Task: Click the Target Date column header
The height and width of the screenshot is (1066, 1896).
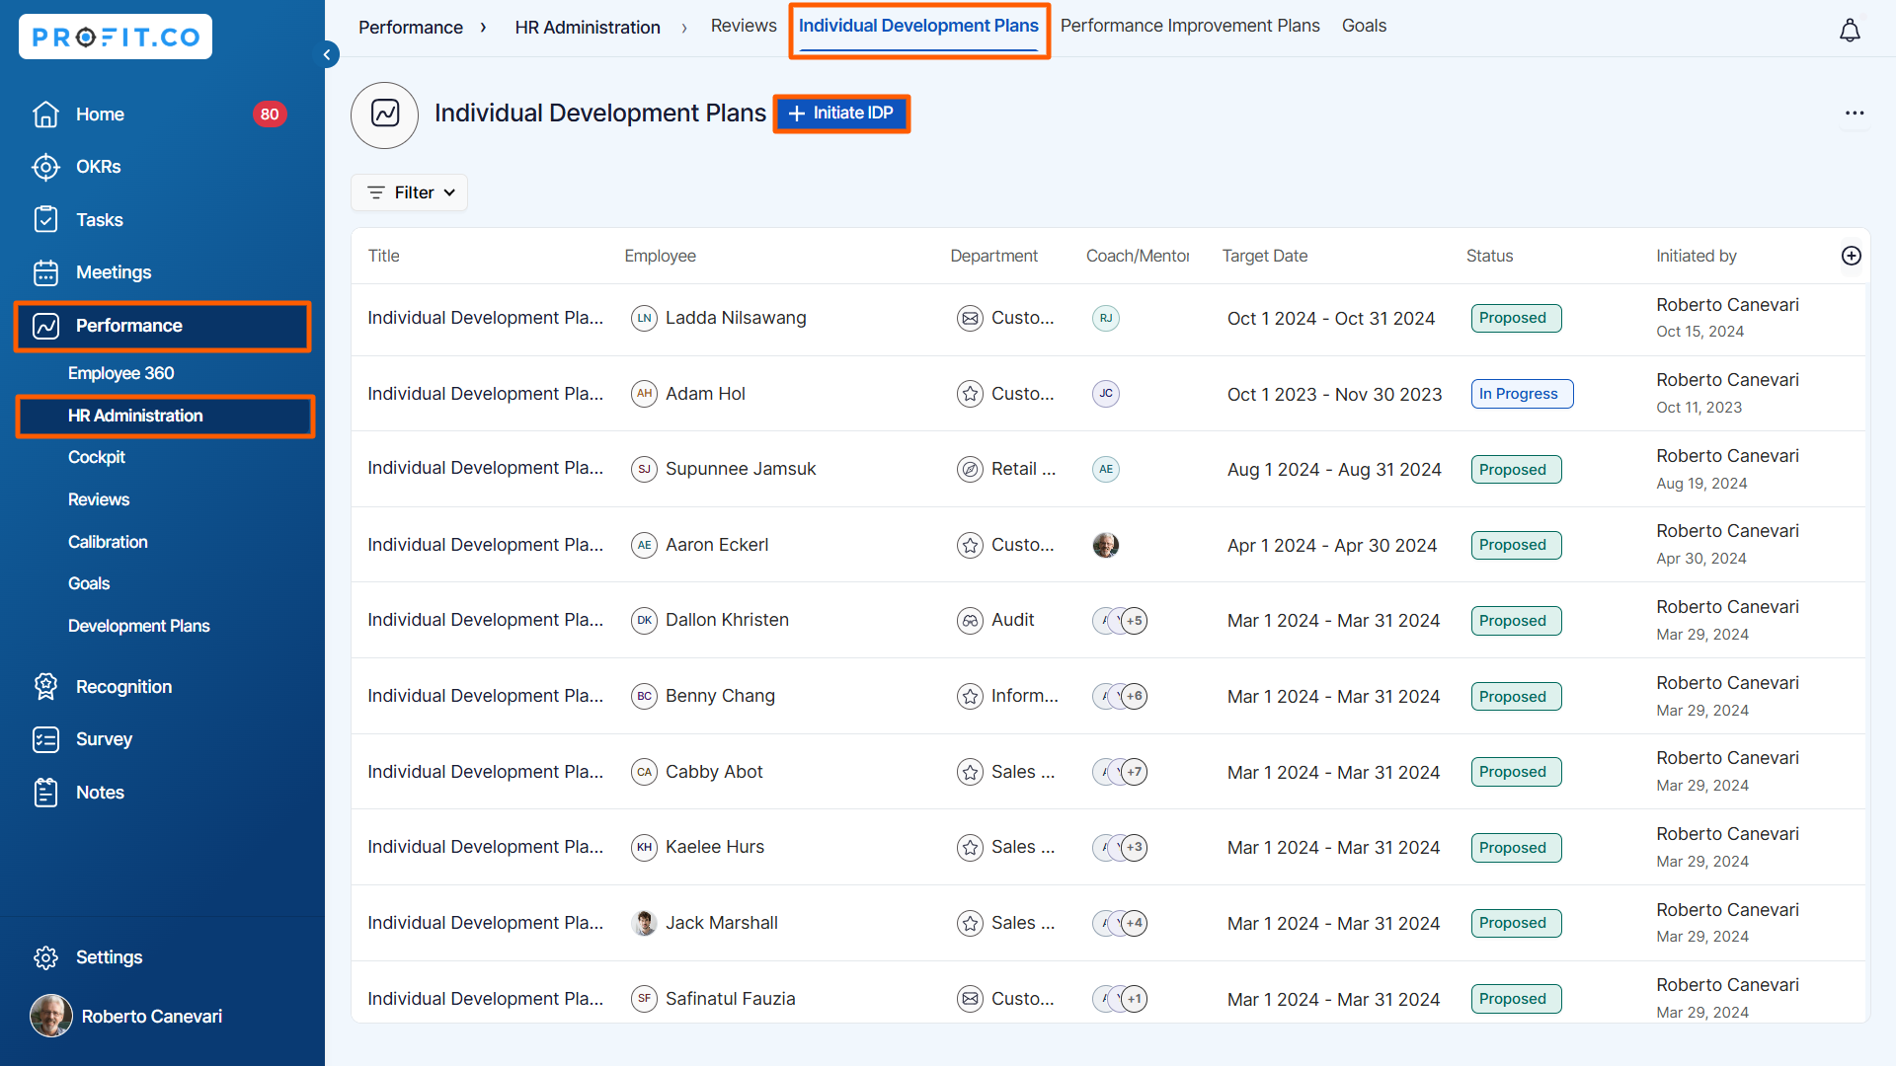Action: point(1265,256)
